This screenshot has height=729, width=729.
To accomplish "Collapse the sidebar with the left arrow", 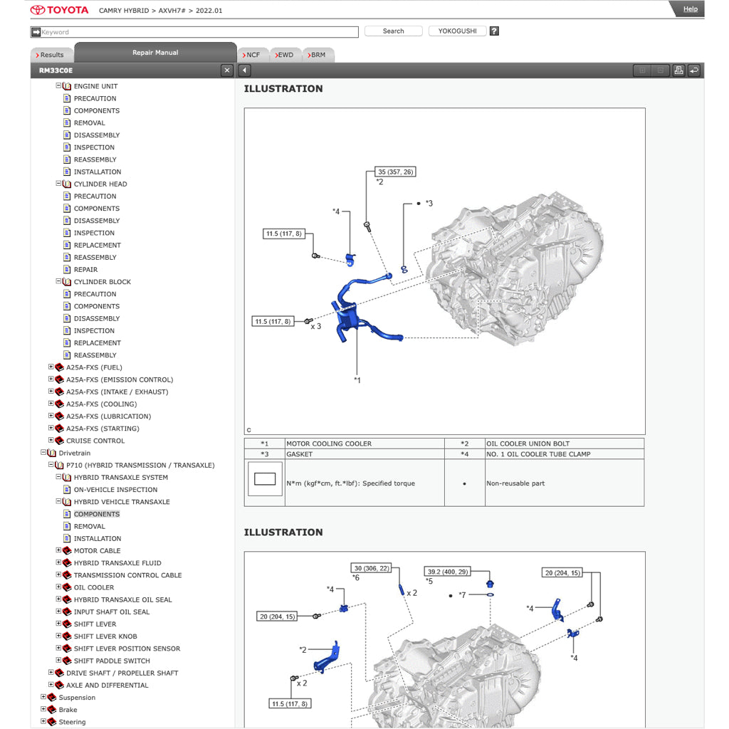I will coord(245,70).
